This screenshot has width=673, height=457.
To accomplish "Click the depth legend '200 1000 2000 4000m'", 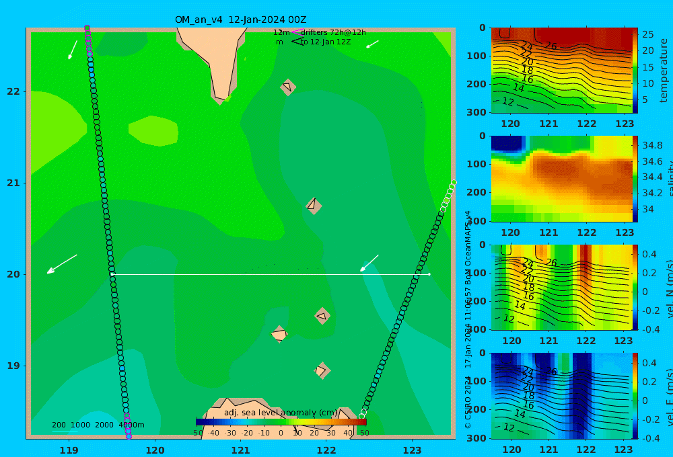I will coord(98,425).
